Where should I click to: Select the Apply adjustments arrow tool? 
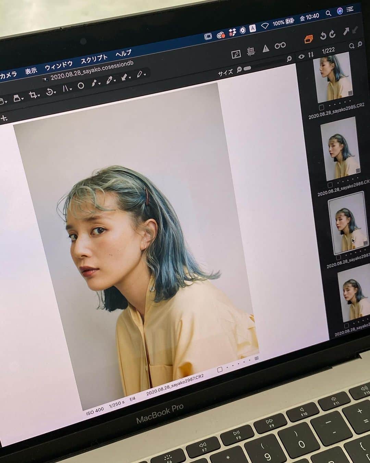click(124, 77)
